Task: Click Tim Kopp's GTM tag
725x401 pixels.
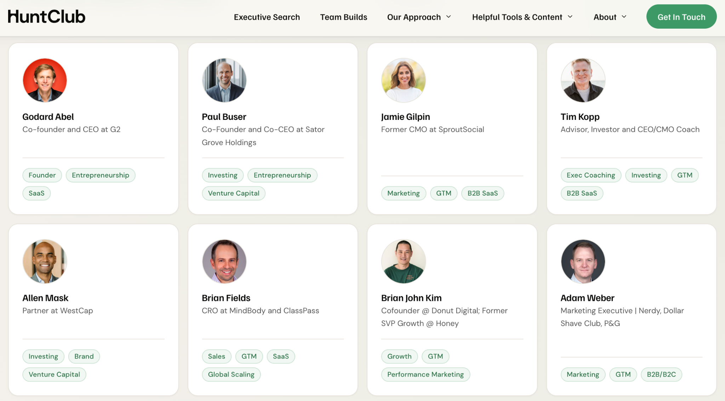Action: point(685,175)
